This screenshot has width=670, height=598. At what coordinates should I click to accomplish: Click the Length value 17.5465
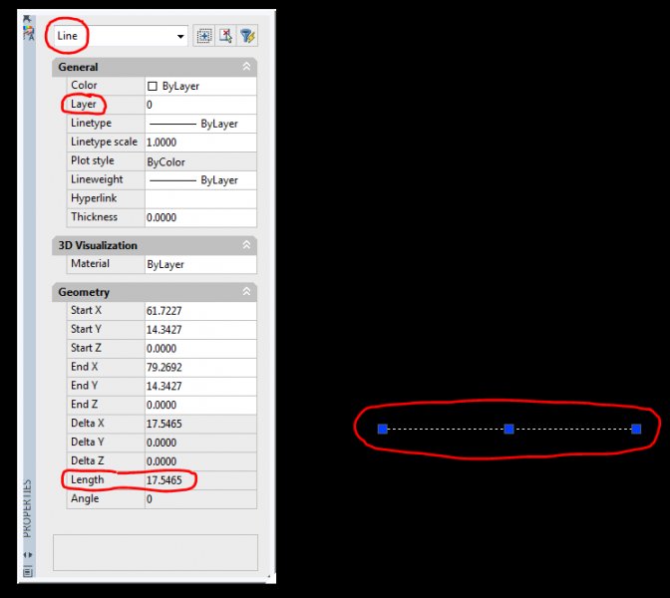click(200, 480)
